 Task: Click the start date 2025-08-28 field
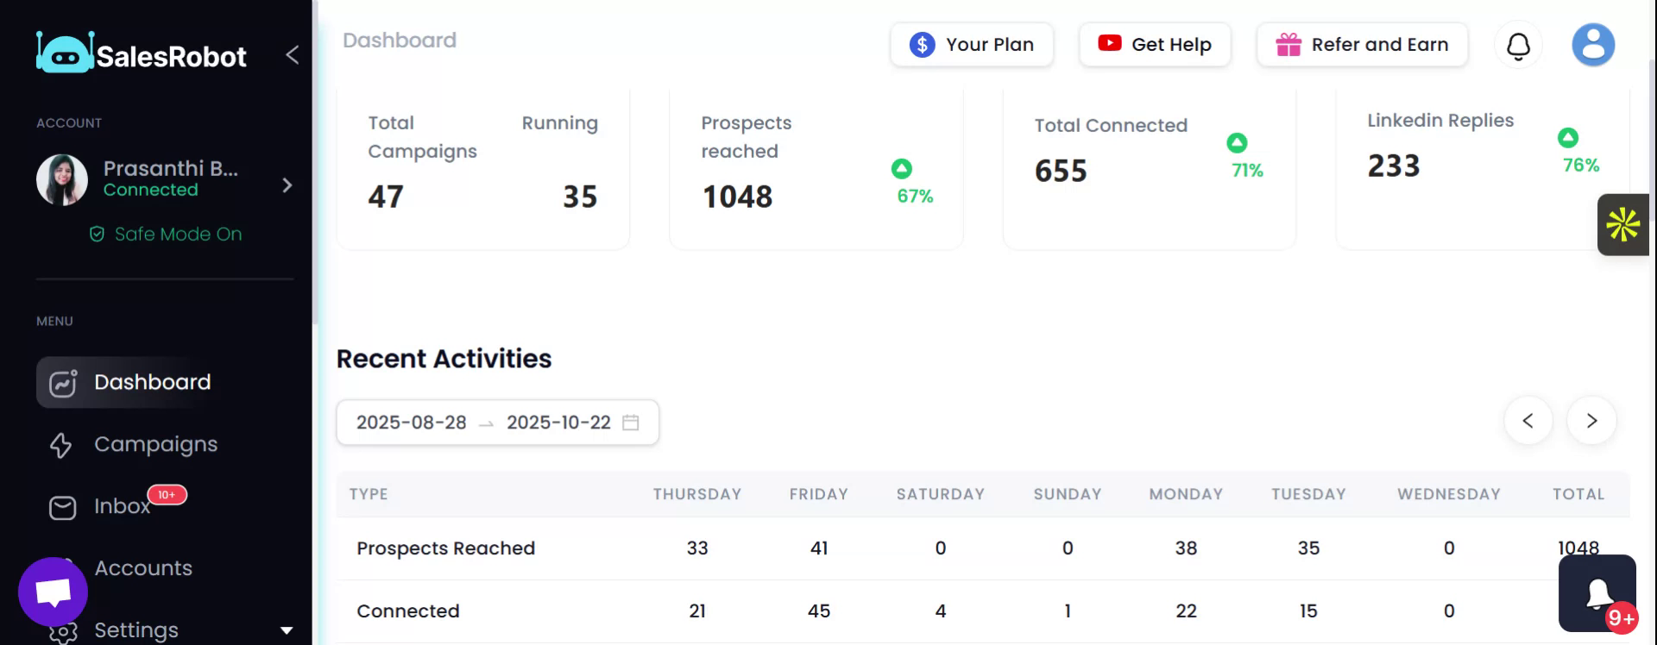tap(412, 423)
